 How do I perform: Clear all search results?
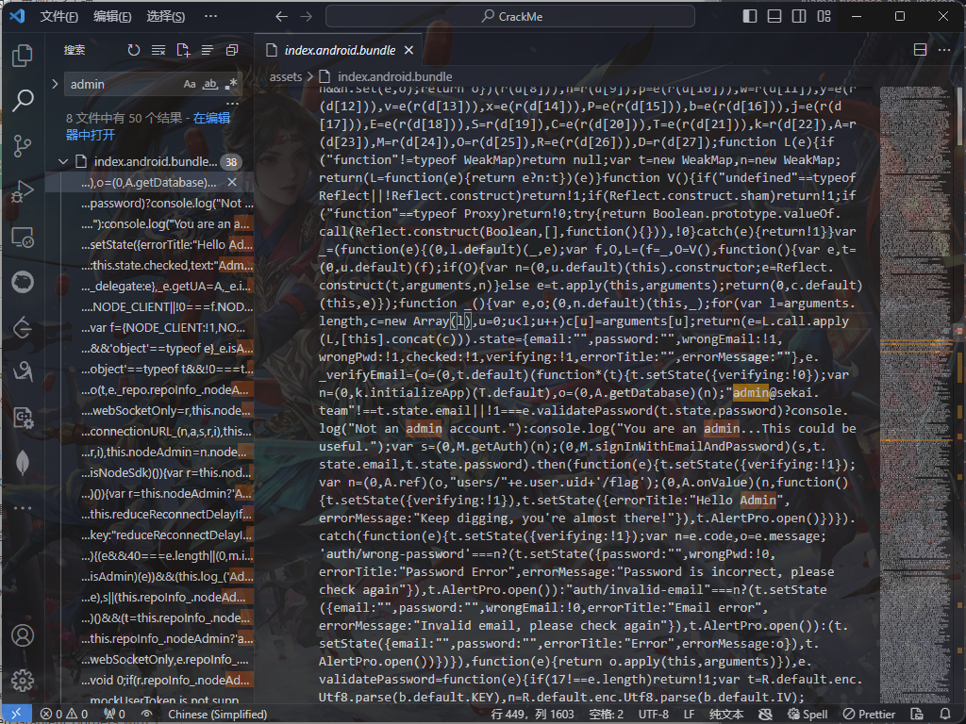158,50
